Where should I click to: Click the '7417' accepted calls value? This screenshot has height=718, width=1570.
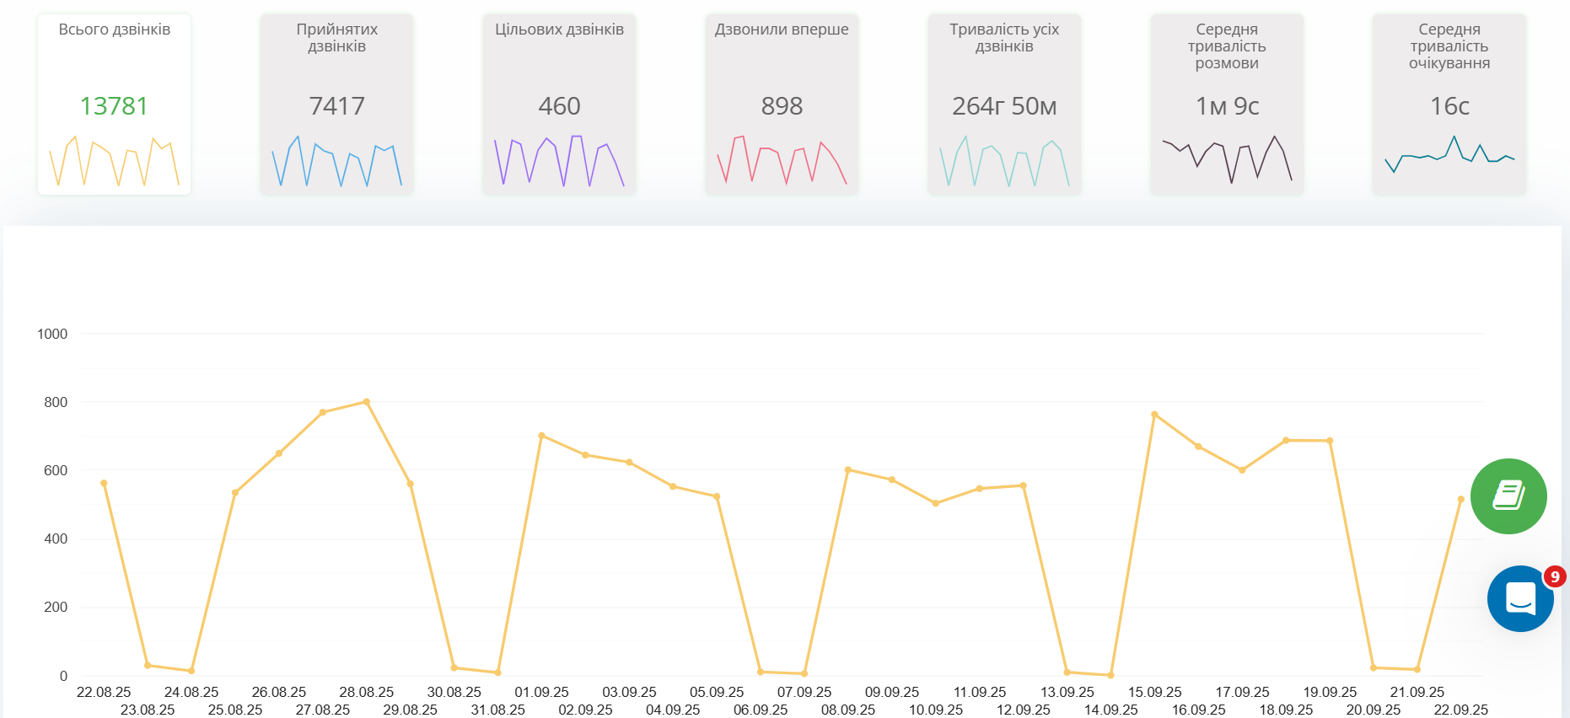point(336,106)
